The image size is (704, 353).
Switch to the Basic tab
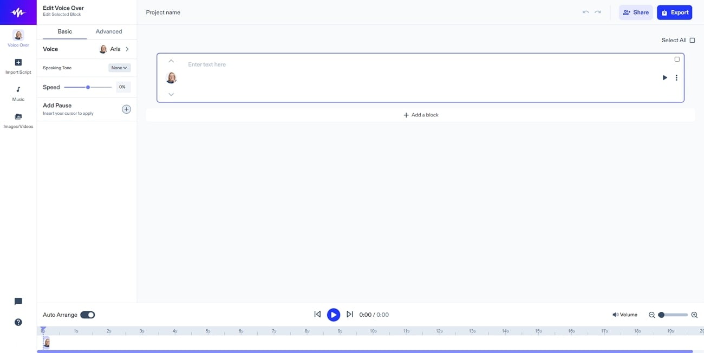click(x=65, y=31)
